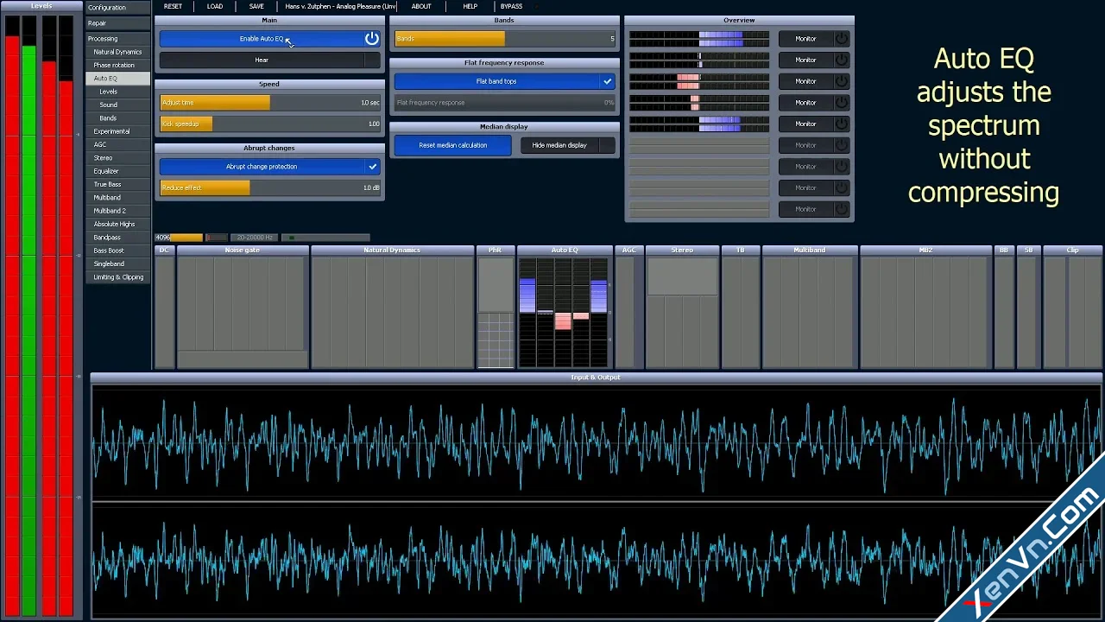This screenshot has height=622, width=1105.
Task: Select Singleband in the sidebar
Action: pyautogui.click(x=117, y=264)
